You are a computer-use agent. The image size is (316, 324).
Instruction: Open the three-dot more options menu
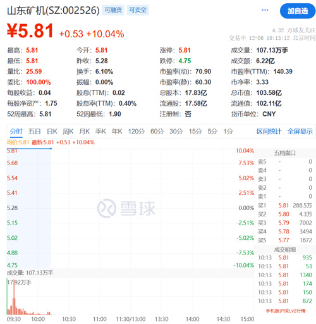[265, 10]
